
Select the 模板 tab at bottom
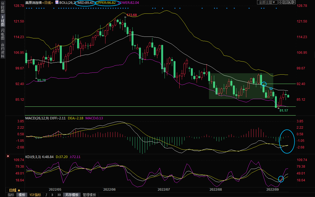pyautogui.click(x=22, y=195)
